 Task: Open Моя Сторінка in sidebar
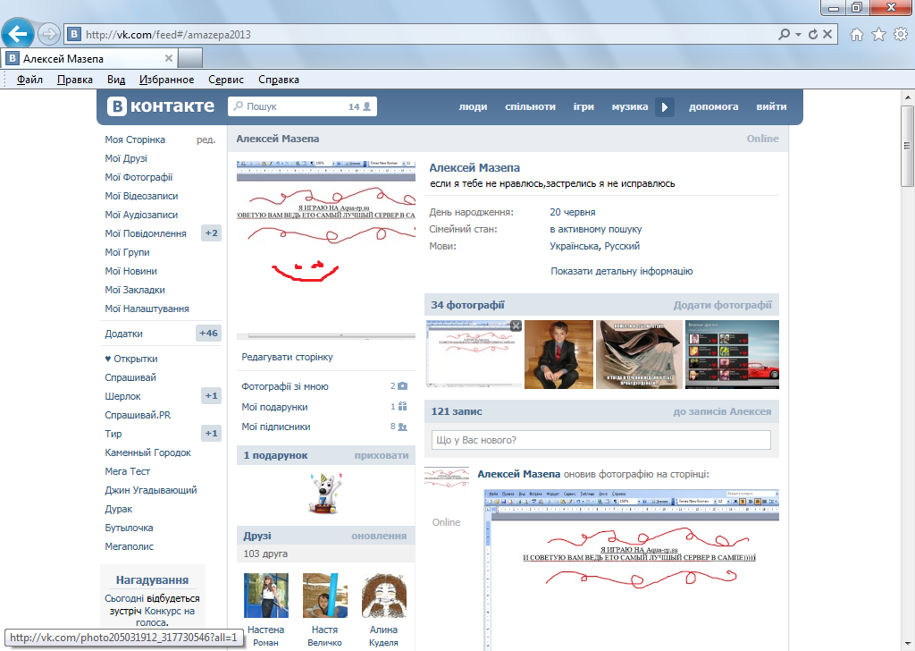click(135, 139)
